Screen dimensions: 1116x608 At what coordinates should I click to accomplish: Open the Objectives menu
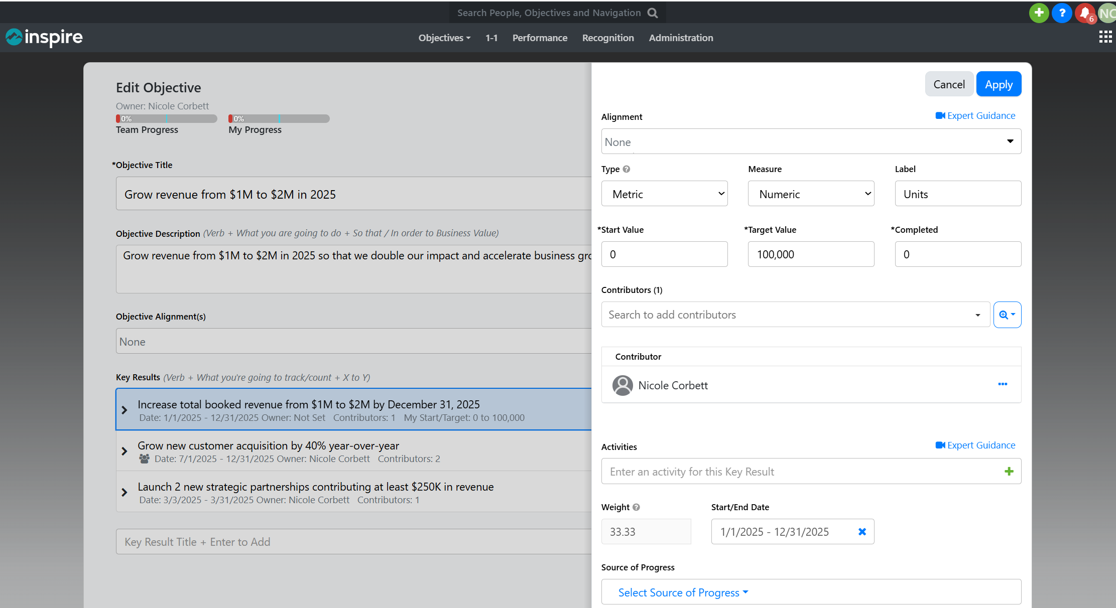click(x=444, y=38)
